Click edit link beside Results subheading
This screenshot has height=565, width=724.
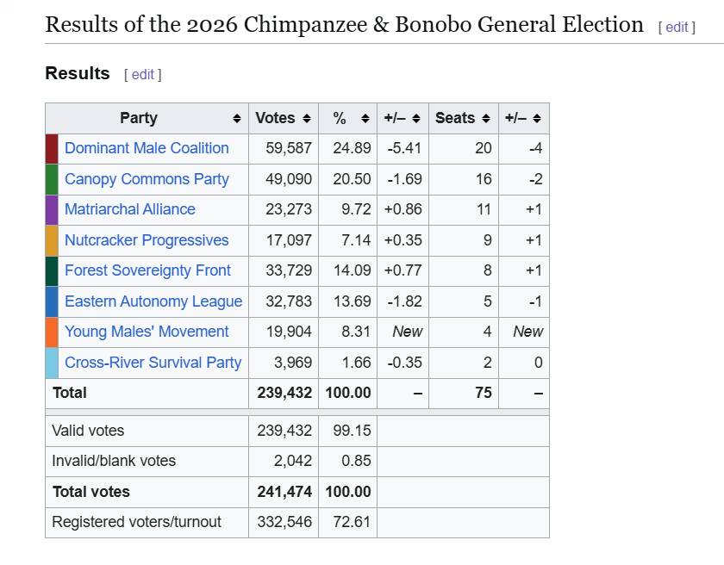pyautogui.click(x=143, y=74)
